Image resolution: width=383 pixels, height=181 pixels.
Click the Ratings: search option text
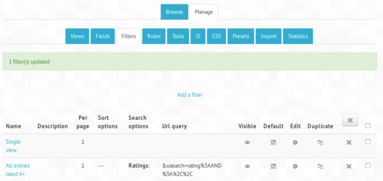tap(139, 166)
